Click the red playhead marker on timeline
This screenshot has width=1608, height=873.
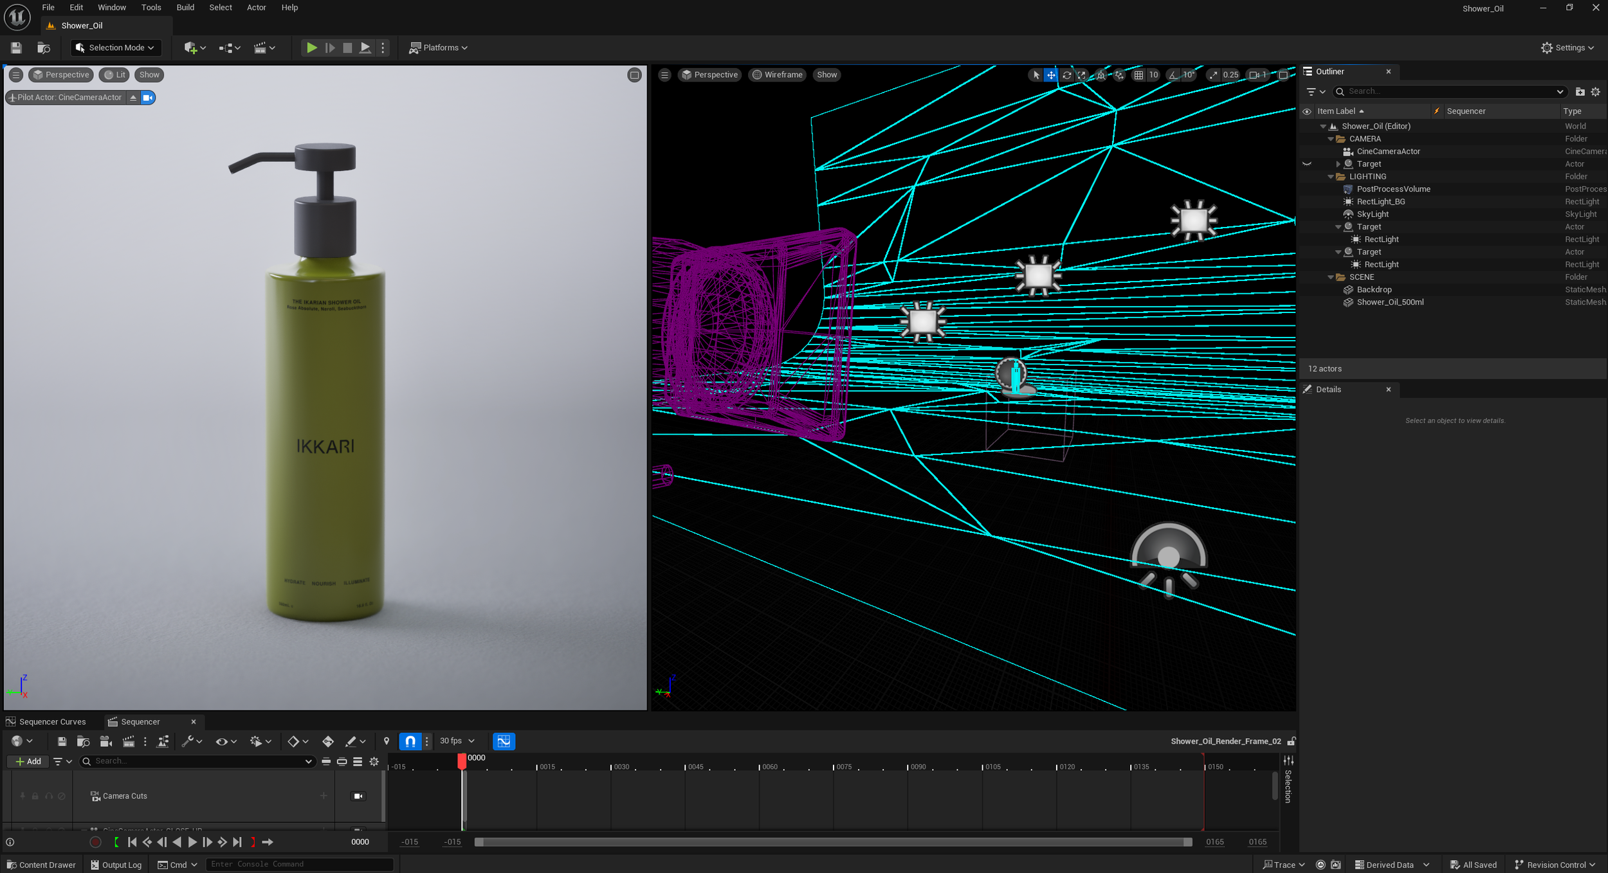pos(462,760)
